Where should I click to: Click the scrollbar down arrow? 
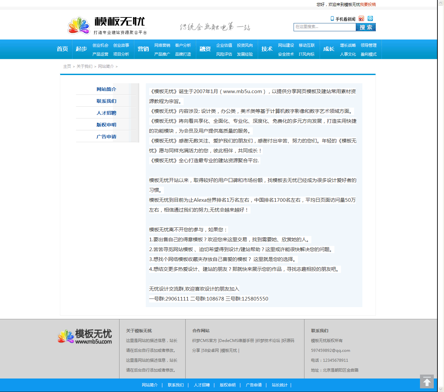click(441, 389)
